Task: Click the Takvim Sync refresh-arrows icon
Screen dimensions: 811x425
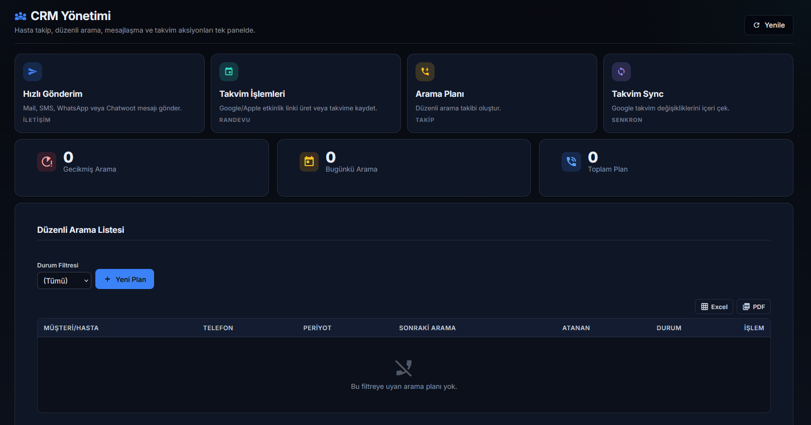Action: tap(621, 72)
